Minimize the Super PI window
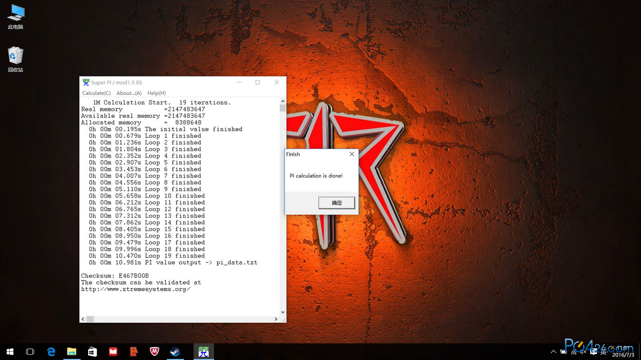 (x=239, y=82)
